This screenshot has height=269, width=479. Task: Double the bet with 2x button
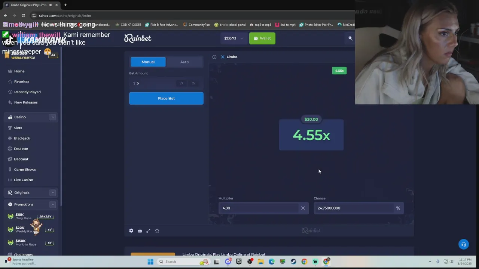[194, 83]
